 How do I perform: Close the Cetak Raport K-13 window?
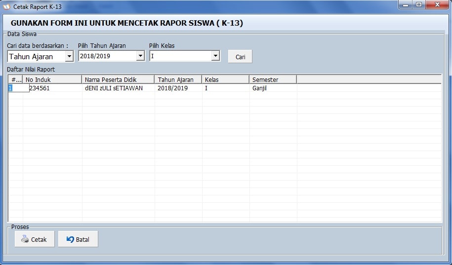click(437, 4)
